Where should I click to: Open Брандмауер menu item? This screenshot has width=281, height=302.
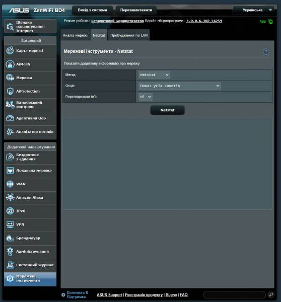point(30,238)
